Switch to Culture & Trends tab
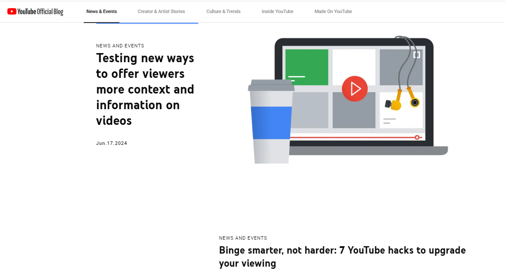Image resolution: width=505 pixels, height=271 pixels. pos(223,12)
